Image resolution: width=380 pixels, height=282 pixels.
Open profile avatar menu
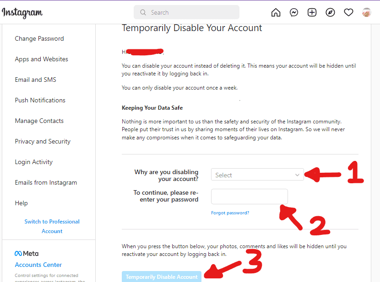(366, 12)
